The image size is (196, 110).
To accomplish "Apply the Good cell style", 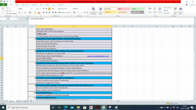I will [x=138, y=9].
